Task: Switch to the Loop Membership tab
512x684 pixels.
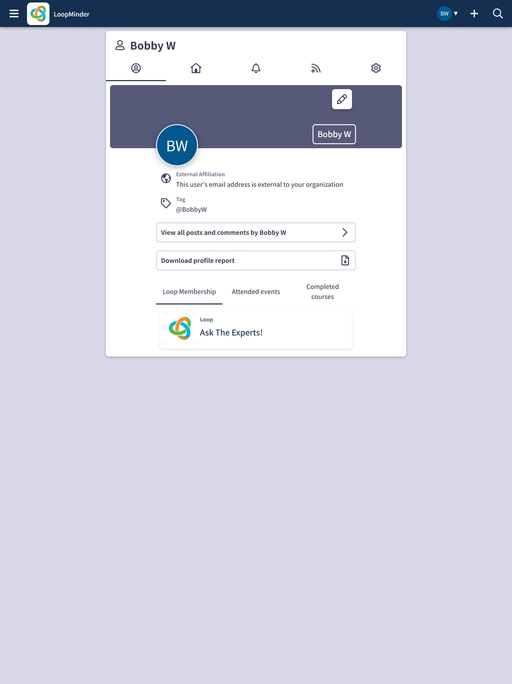Action: [189, 291]
